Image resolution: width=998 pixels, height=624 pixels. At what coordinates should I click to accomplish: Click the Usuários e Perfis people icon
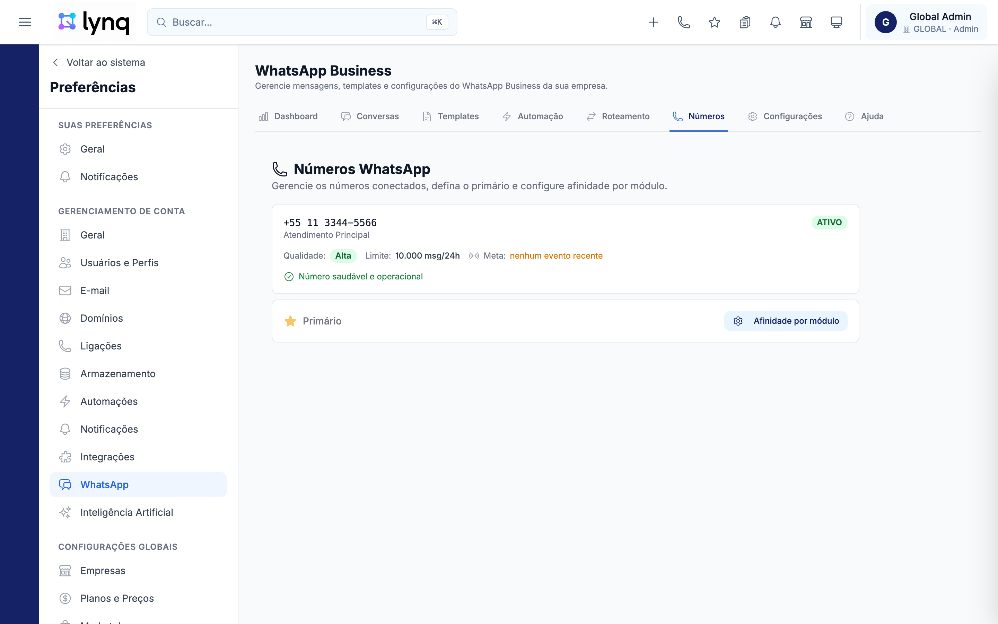click(x=65, y=263)
